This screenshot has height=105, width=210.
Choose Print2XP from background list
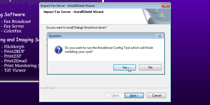click(x=13, y=56)
